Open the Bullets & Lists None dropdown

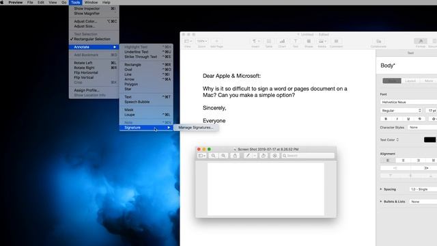pos(423,202)
